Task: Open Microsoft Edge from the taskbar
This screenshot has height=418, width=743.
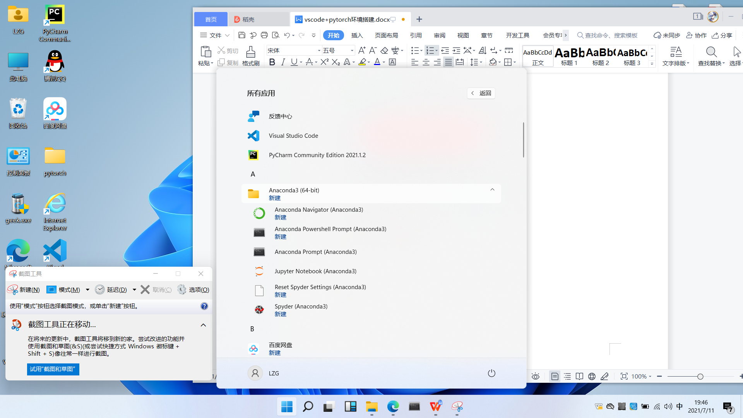Action: [393, 406]
